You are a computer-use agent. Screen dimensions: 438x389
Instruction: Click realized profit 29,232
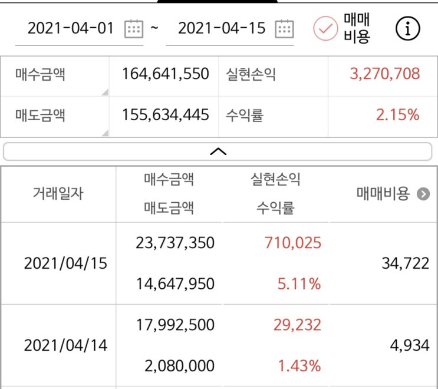point(297,325)
